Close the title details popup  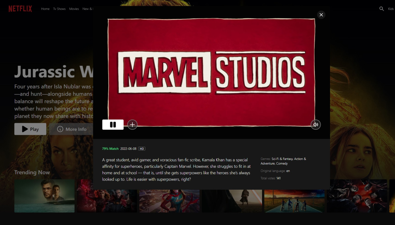(321, 15)
